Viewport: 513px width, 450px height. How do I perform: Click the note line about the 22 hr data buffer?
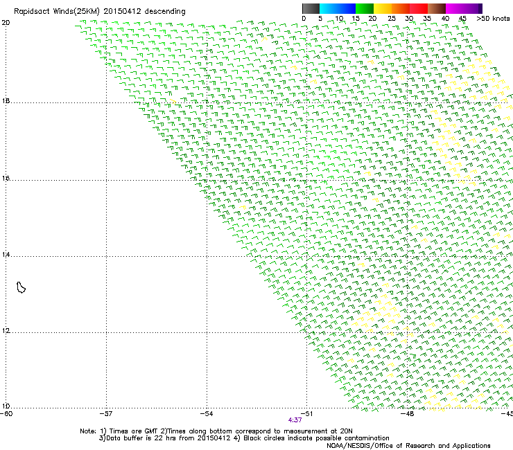pos(244,438)
